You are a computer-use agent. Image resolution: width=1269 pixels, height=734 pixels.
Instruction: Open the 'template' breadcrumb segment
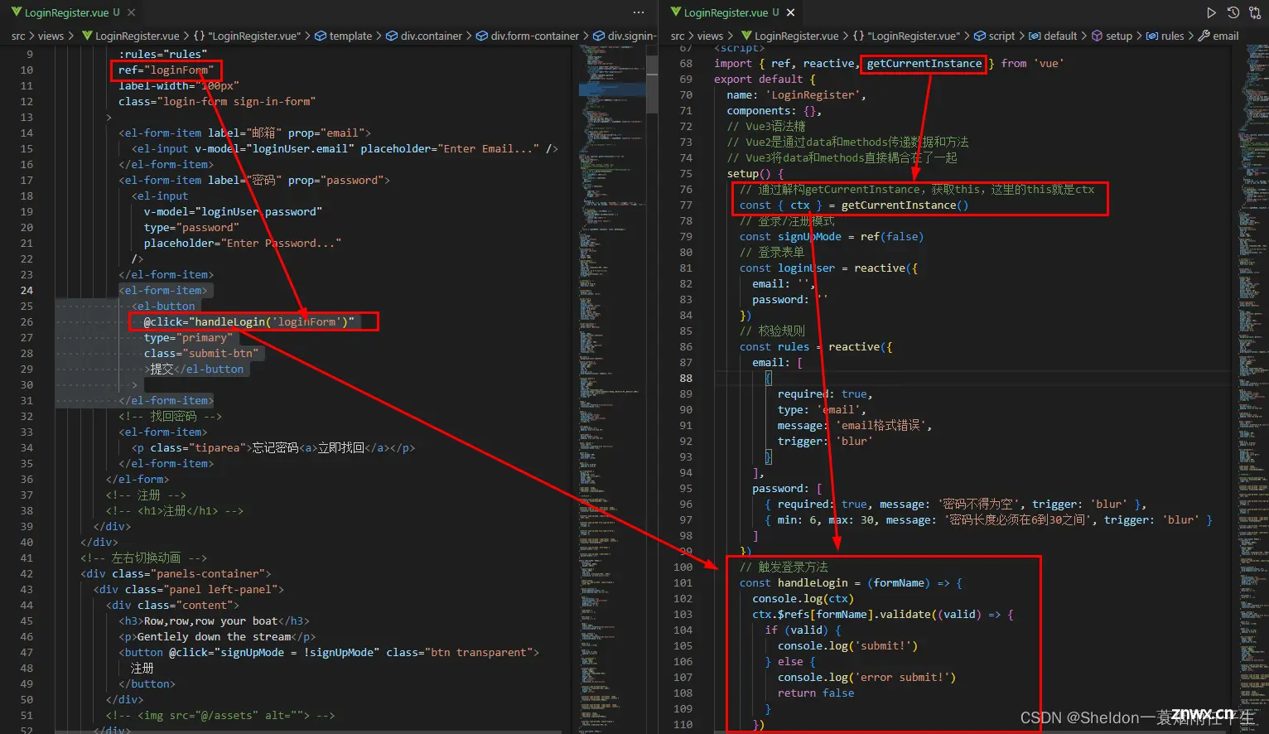[344, 36]
